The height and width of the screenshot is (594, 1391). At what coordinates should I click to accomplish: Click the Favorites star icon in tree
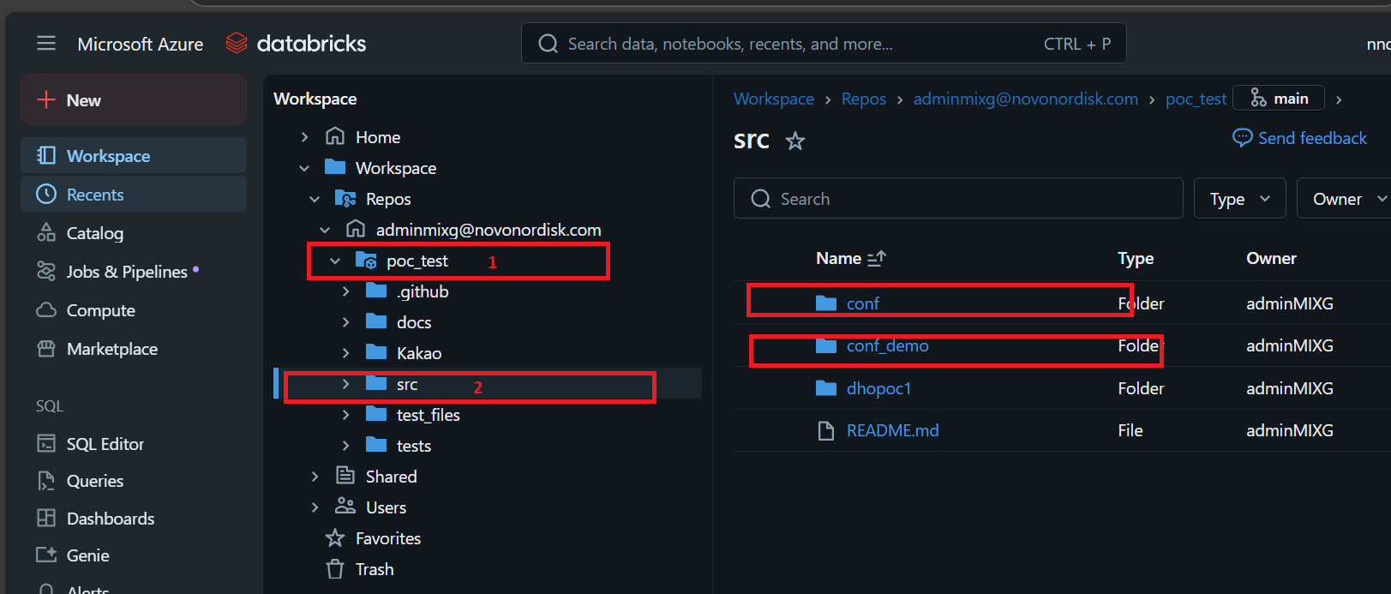pos(335,538)
